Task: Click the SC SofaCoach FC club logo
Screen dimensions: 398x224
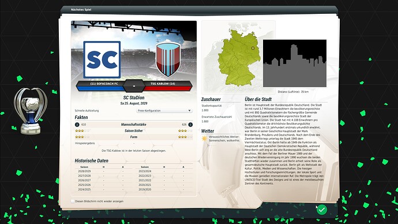Action: [x=102, y=59]
